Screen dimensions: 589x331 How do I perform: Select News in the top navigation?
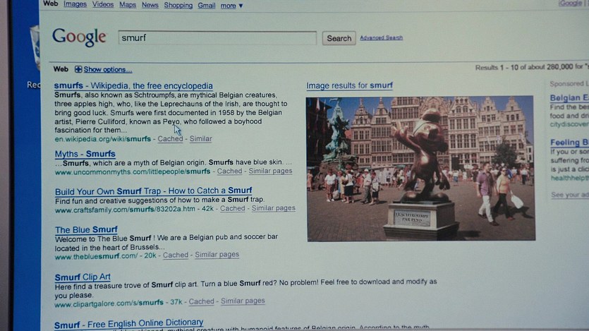coord(150,5)
